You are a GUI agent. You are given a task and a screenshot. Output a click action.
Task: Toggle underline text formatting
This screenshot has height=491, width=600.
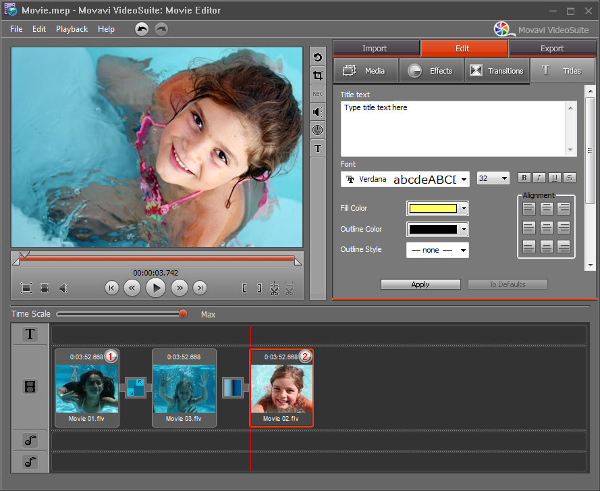[554, 178]
